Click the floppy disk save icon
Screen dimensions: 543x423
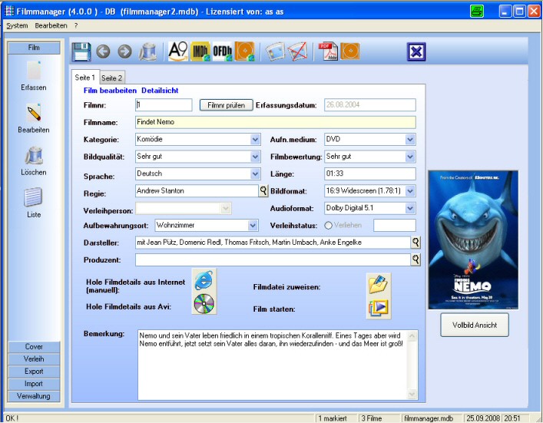click(x=81, y=52)
